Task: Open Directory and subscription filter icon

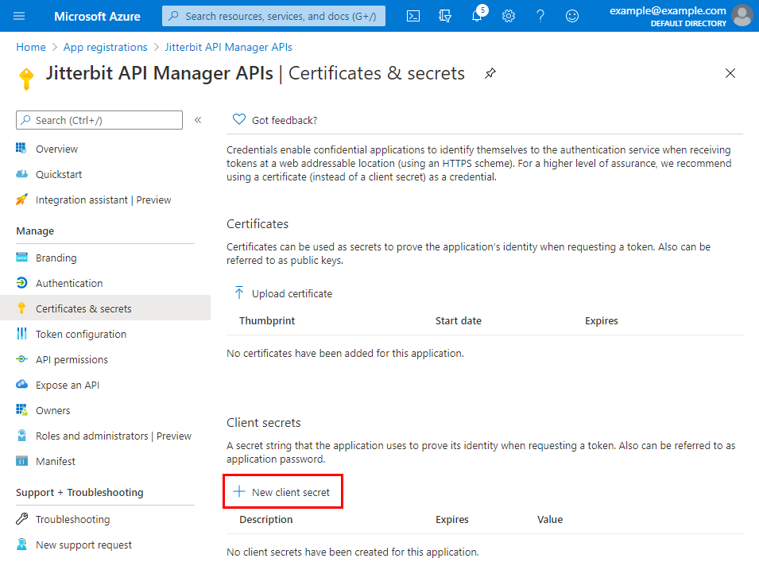Action: coord(445,16)
